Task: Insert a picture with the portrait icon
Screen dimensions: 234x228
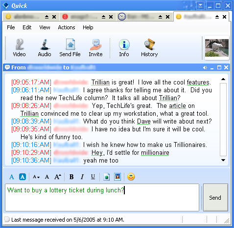Action: 117,177
